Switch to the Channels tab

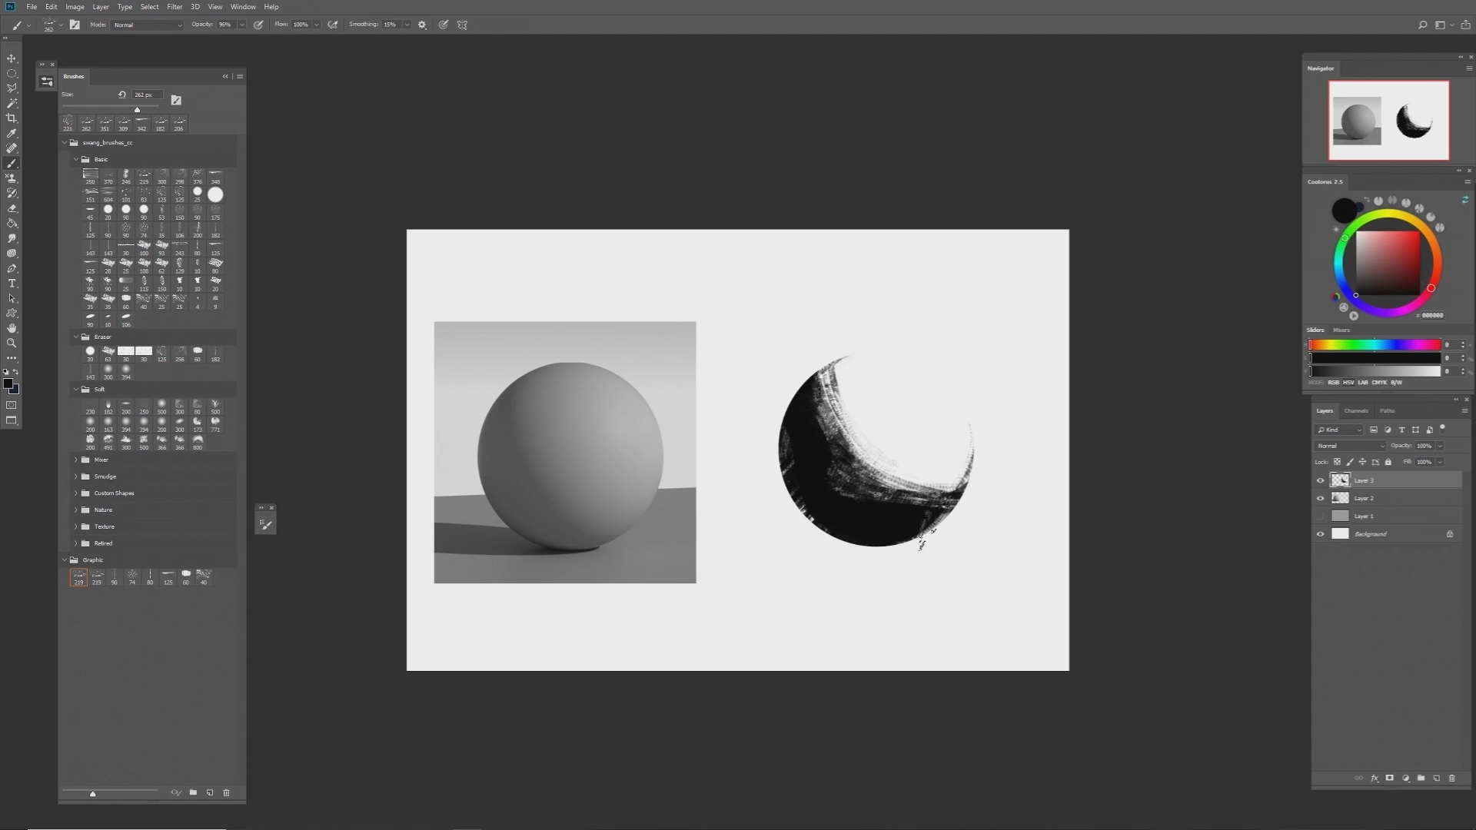point(1356,411)
